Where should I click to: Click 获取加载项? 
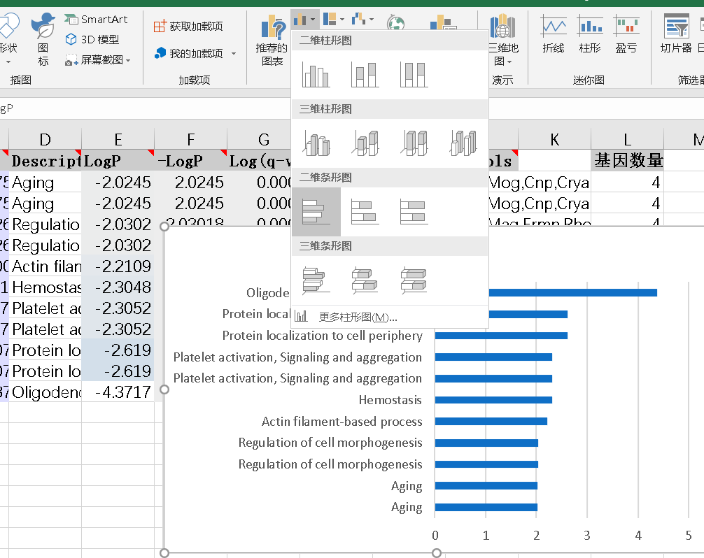click(x=188, y=26)
